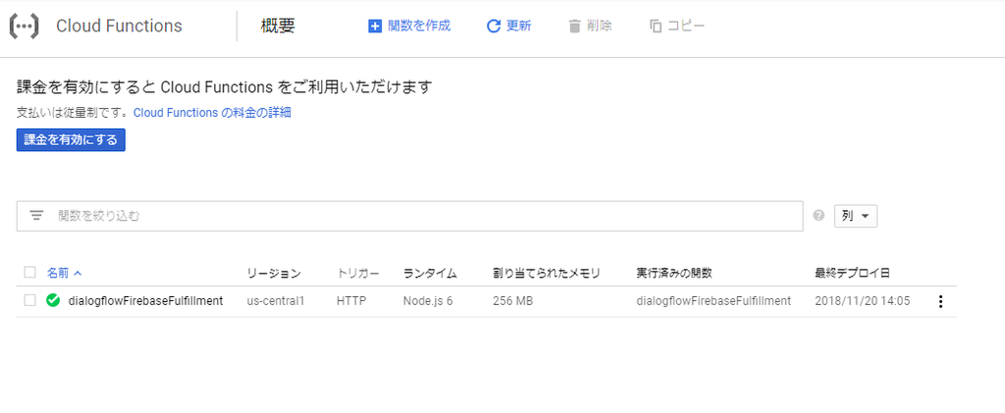Click the 2018/11/20 14:05 deploy date
Viewport: 1005px width, 413px height.
[862, 301]
